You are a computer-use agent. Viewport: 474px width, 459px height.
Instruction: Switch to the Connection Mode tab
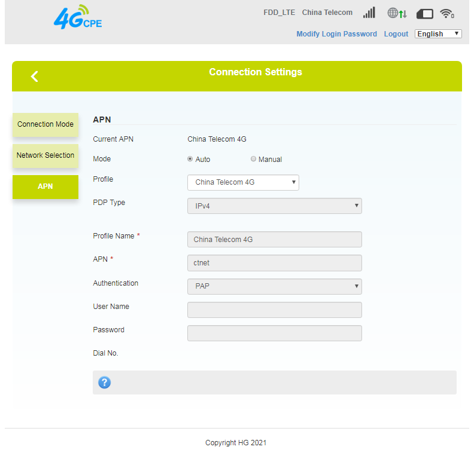tap(45, 124)
